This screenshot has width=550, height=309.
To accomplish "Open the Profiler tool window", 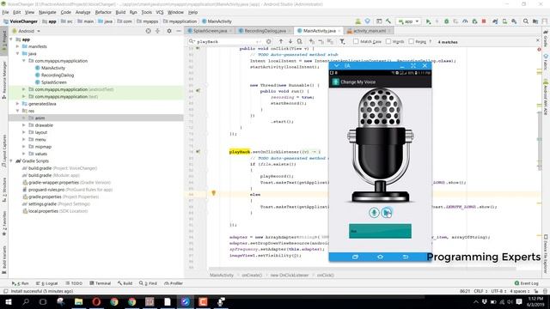I will [174, 283].
